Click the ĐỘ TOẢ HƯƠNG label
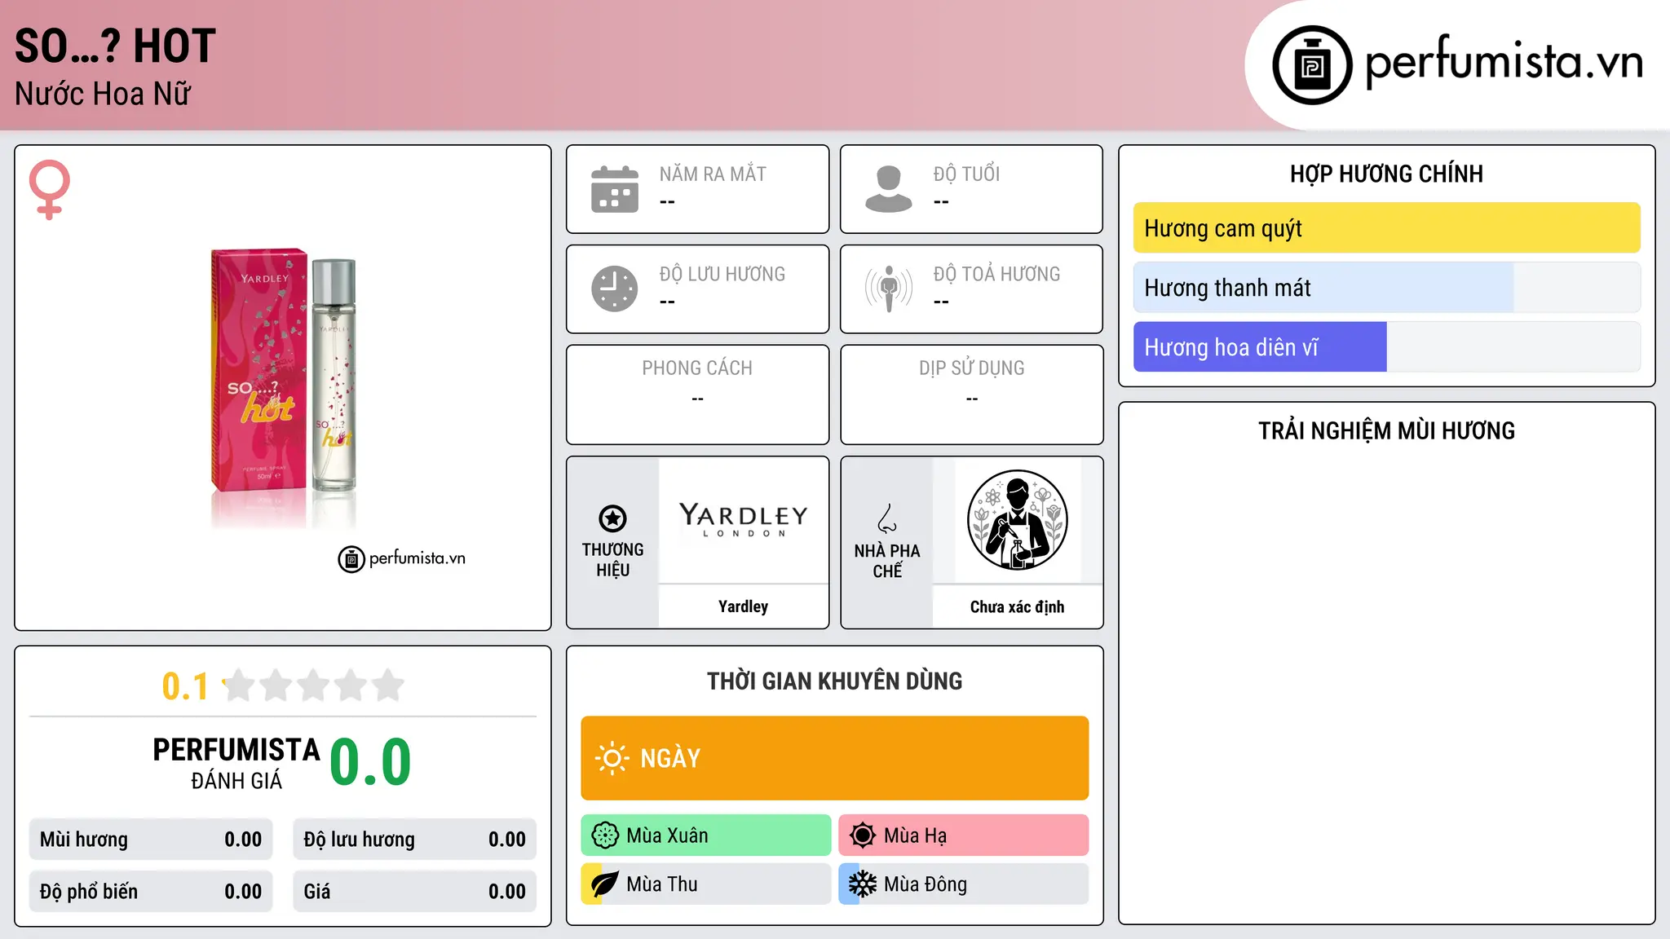 tap(996, 275)
